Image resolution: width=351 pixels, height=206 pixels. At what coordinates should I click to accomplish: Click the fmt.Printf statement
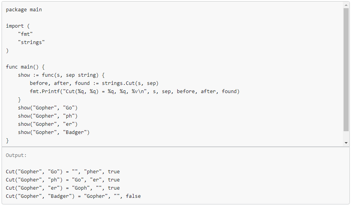(x=134, y=92)
